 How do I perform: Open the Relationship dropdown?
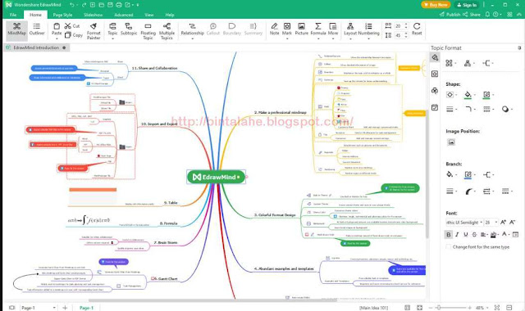coord(192,38)
